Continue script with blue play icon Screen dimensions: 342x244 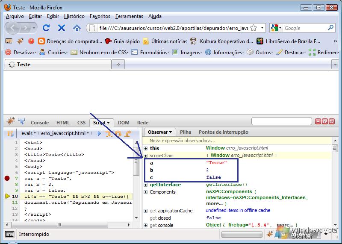pyautogui.click(x=99, y=133)
